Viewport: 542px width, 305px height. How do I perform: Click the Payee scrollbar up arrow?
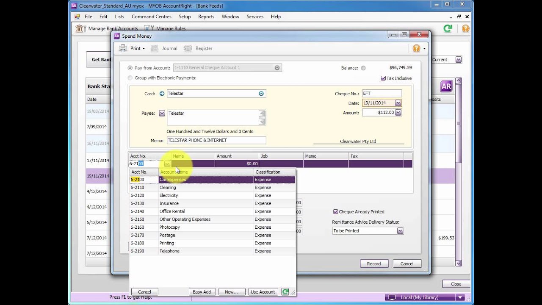[262, 114]
